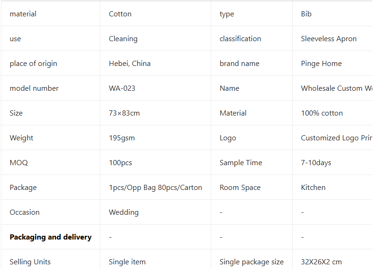This screenshot has height=269, width=378.
Task: Click the 'Cleaning' use value
Action: [x=123, y=39]
